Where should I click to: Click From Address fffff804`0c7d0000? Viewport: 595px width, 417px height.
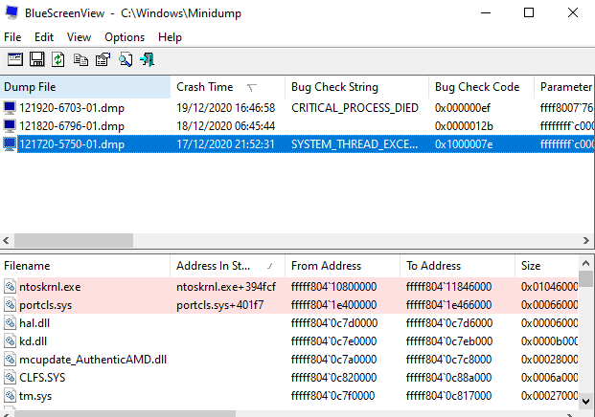click(334, 323)
